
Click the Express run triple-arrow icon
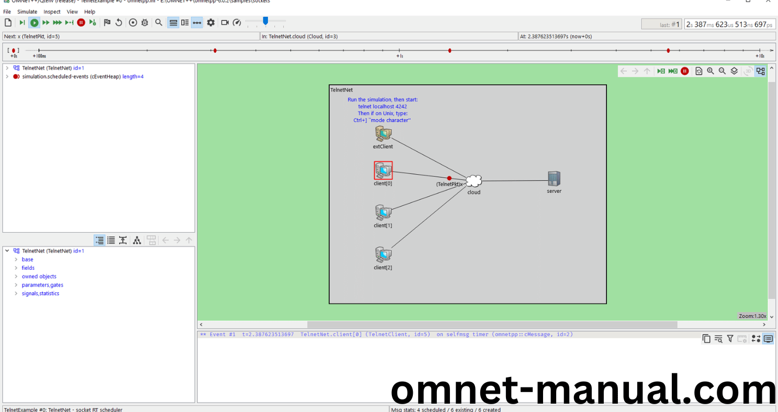coord(58,22)
